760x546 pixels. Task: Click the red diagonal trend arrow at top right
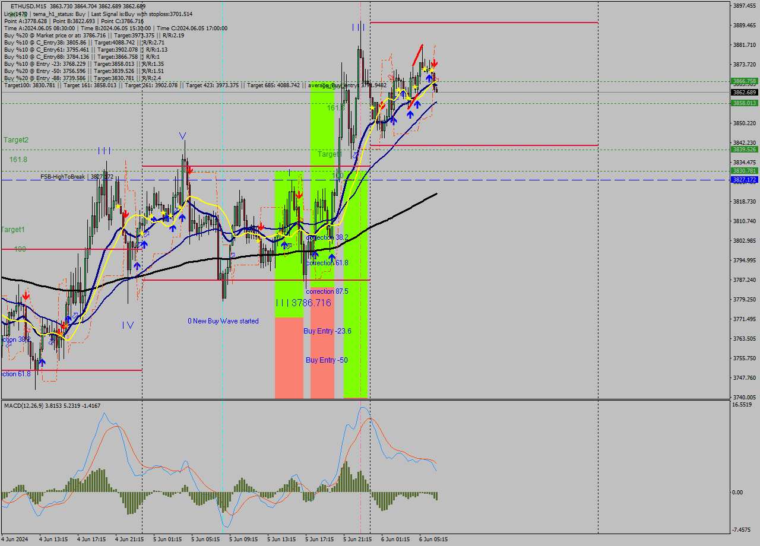click(418, 55)
